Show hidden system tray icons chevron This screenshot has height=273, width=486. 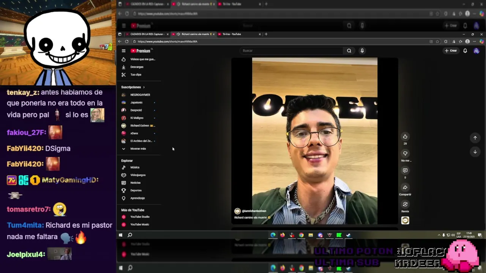click(x=439, y=235)
